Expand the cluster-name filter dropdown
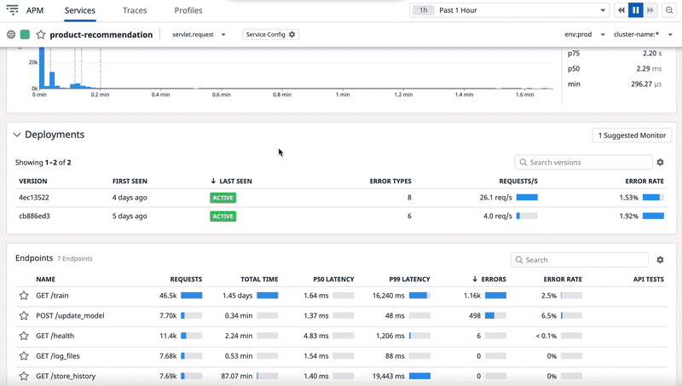The height and width of the screenshot is (386, 682). coord(644,35)
